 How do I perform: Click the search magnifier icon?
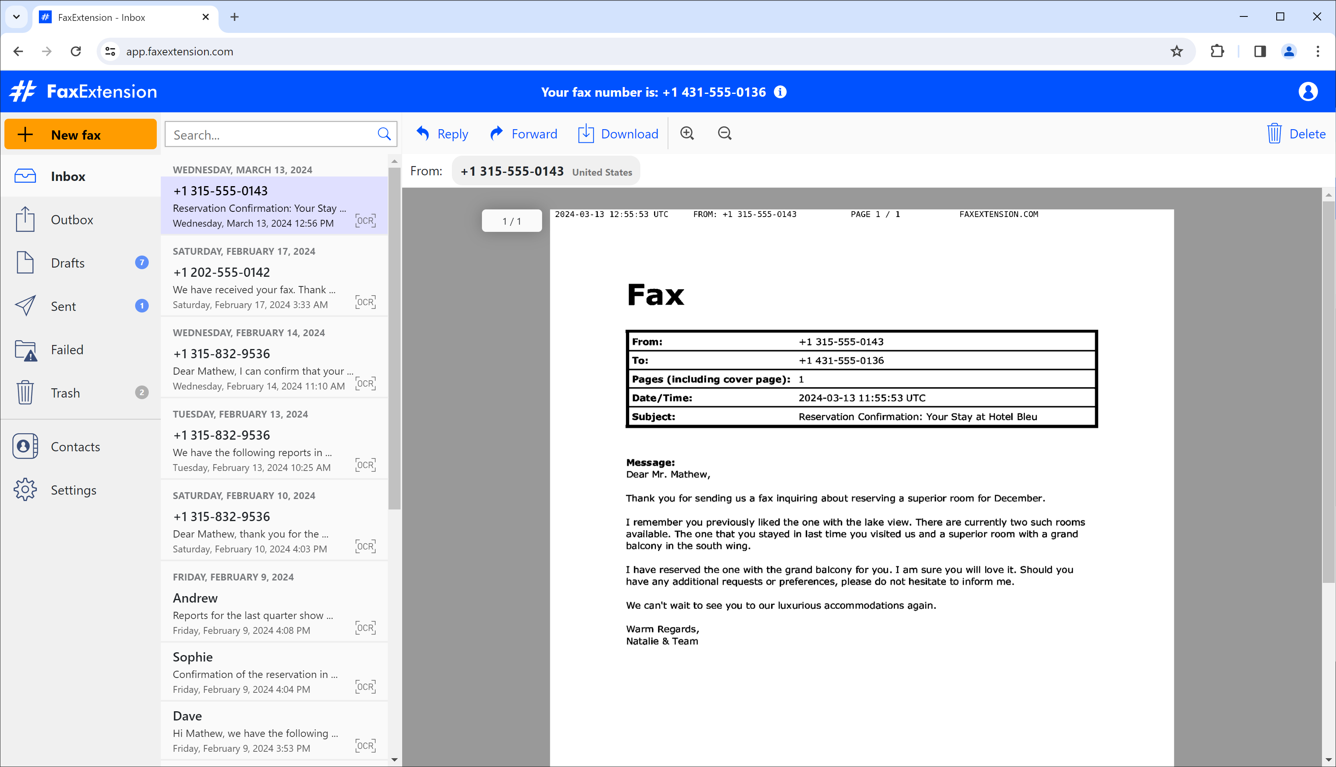point(384,134)
